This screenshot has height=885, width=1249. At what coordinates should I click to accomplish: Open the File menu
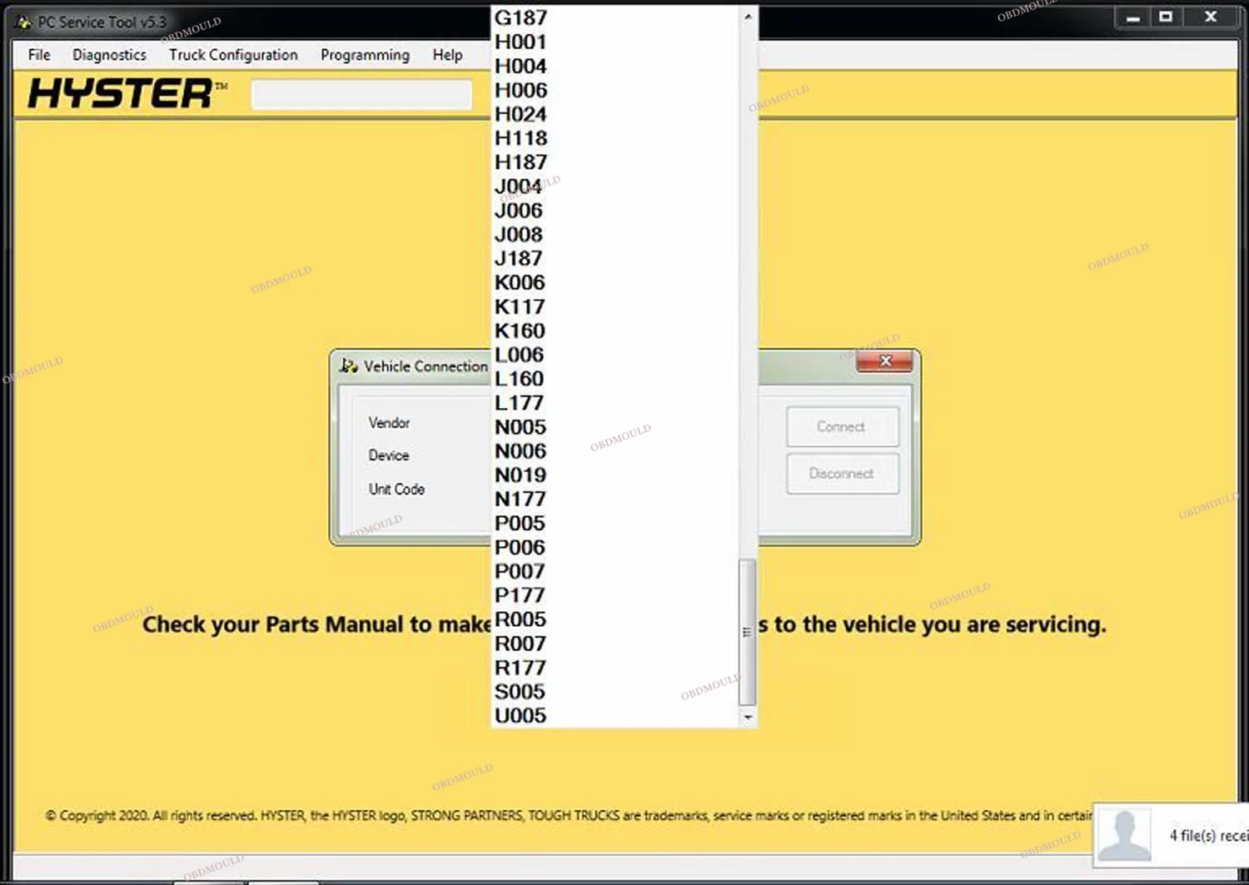click(39, 55)
